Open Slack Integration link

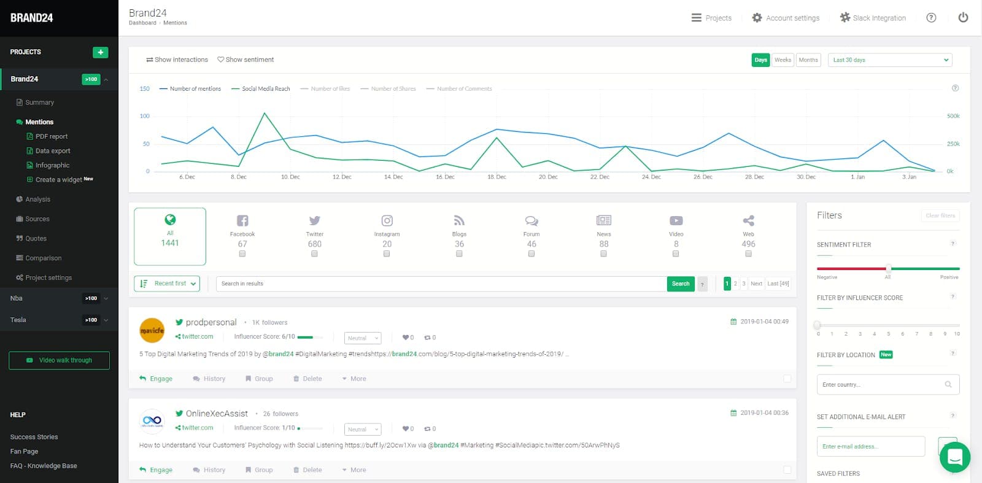point(873,18)
